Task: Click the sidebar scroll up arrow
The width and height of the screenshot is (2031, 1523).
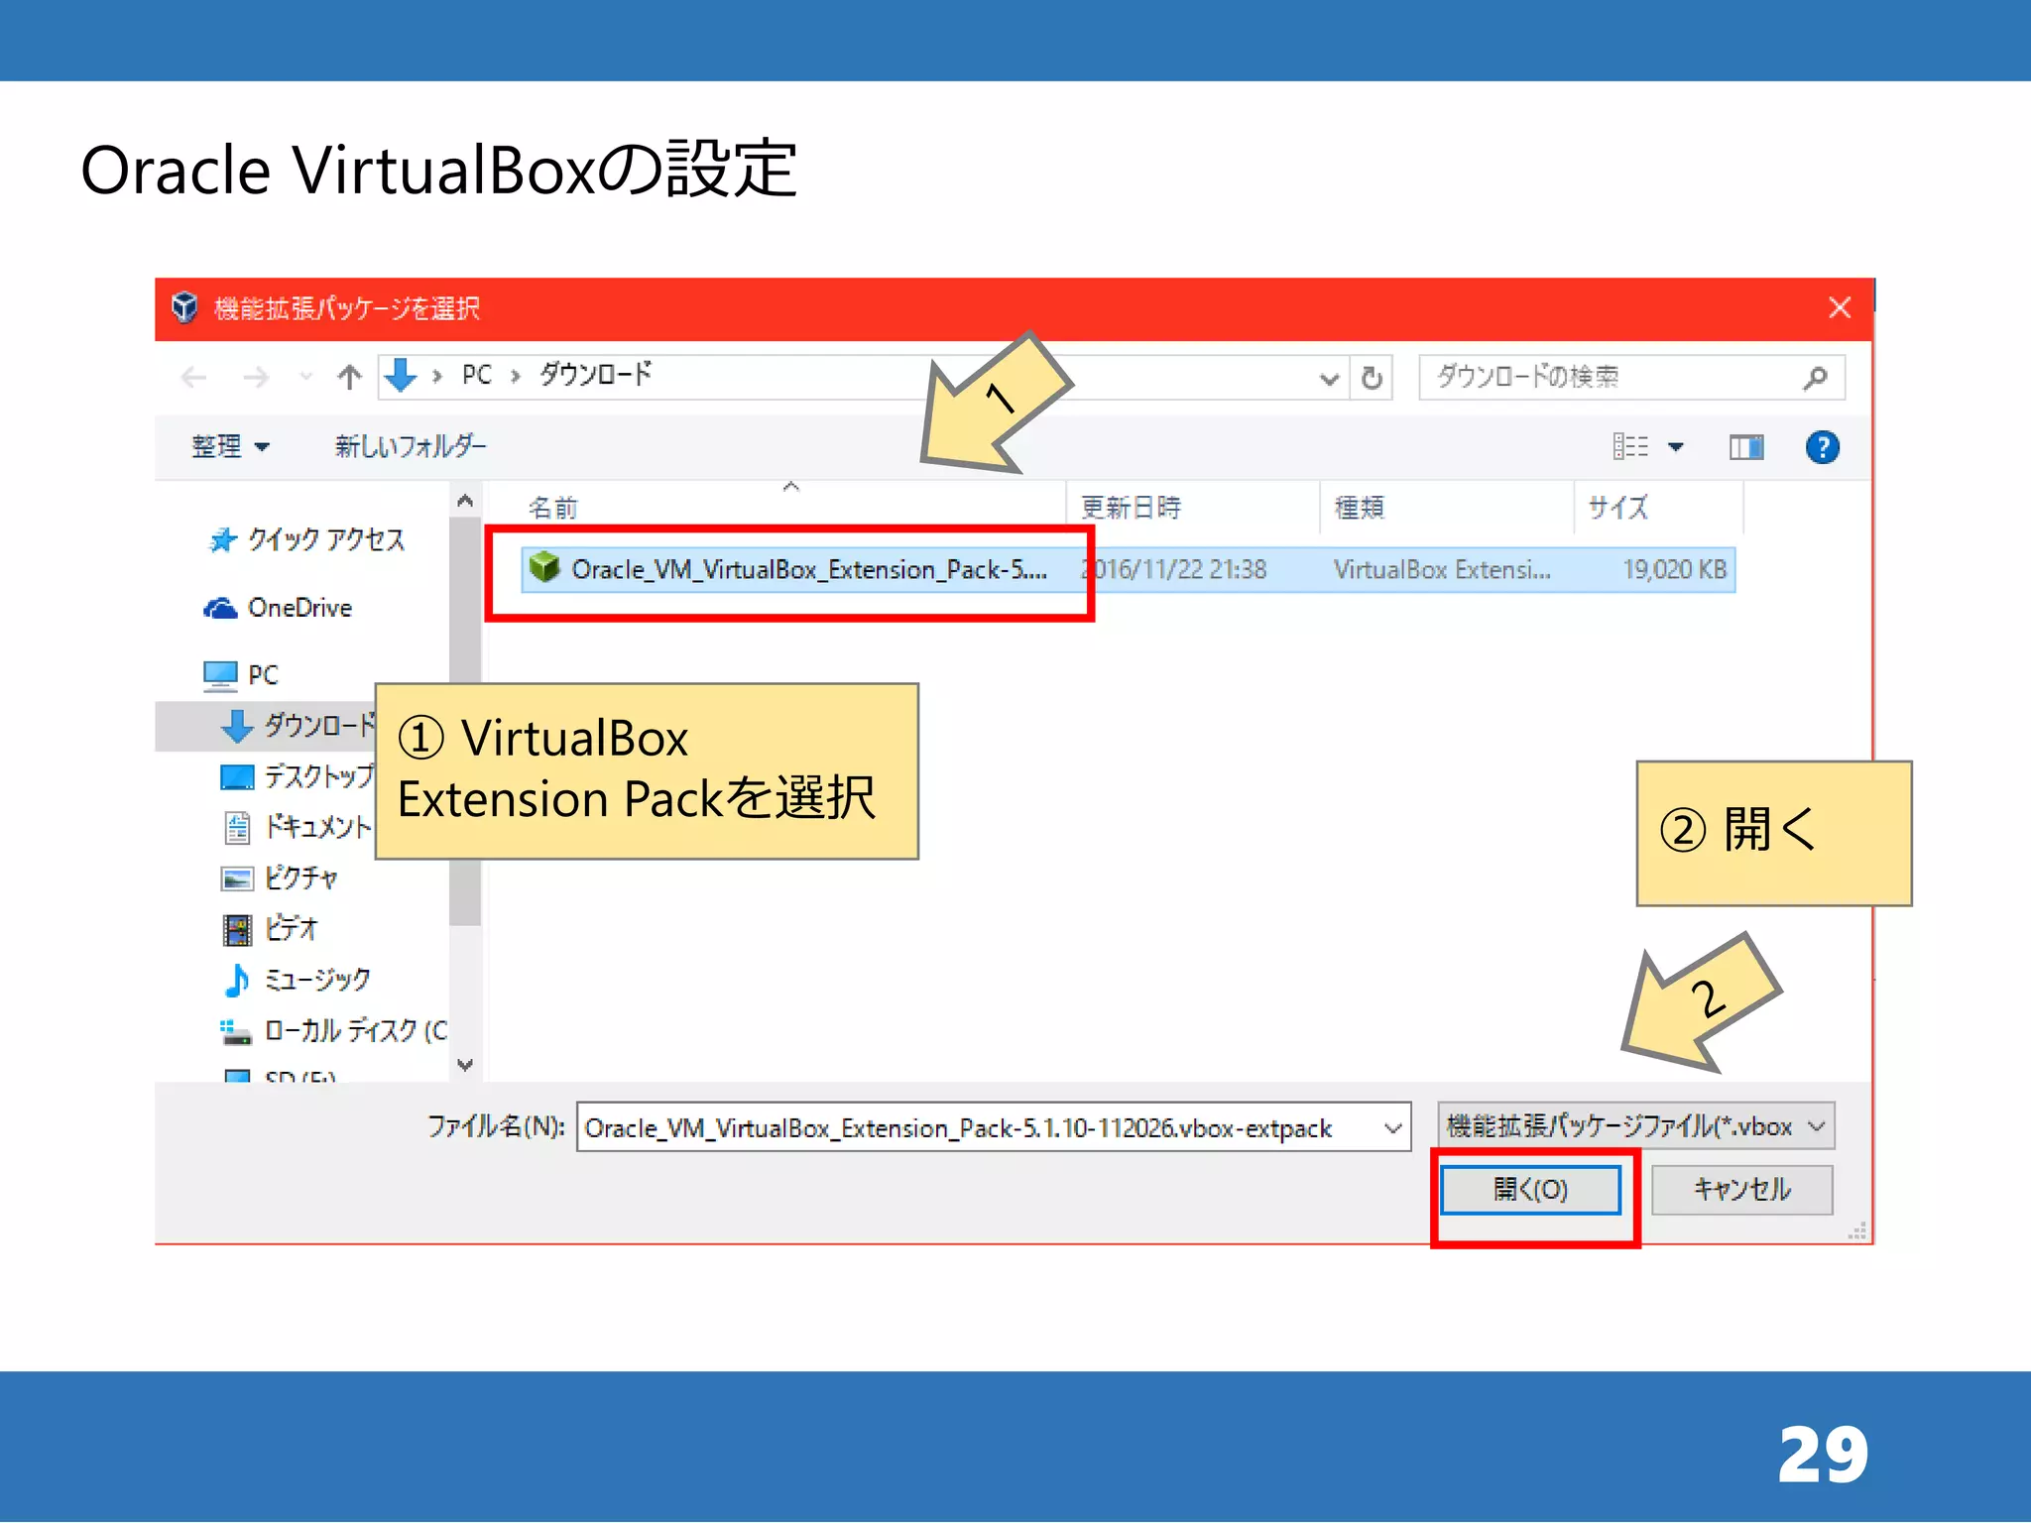Action: (465, 501)
